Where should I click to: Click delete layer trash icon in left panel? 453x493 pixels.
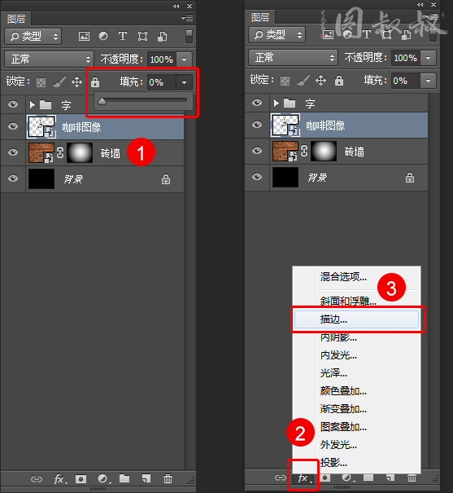168,479
